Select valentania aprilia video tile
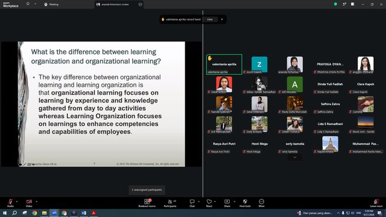The height and width of the screenshot is (217, 386). 224,64
